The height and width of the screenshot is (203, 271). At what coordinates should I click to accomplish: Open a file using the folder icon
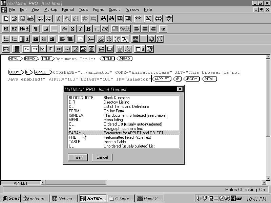coord(14,19)
